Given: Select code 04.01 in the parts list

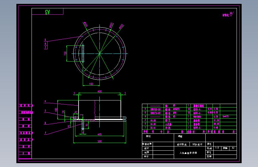Looking at the screenshot, I should pos(153,128).
